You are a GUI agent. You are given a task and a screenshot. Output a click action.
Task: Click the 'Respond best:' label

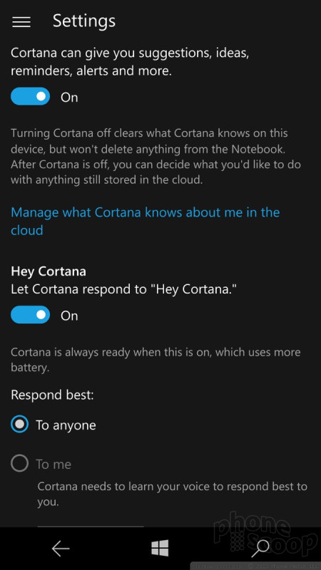pyautogui.click(x=52, y=395)
